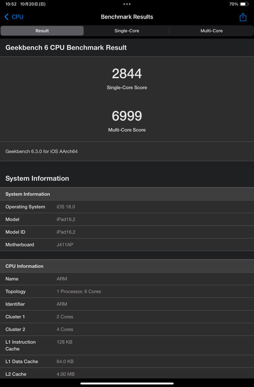Tap the Cluster 2 value 4 Cores
This screenshot has height=387, width=254.
coord(65,329)
